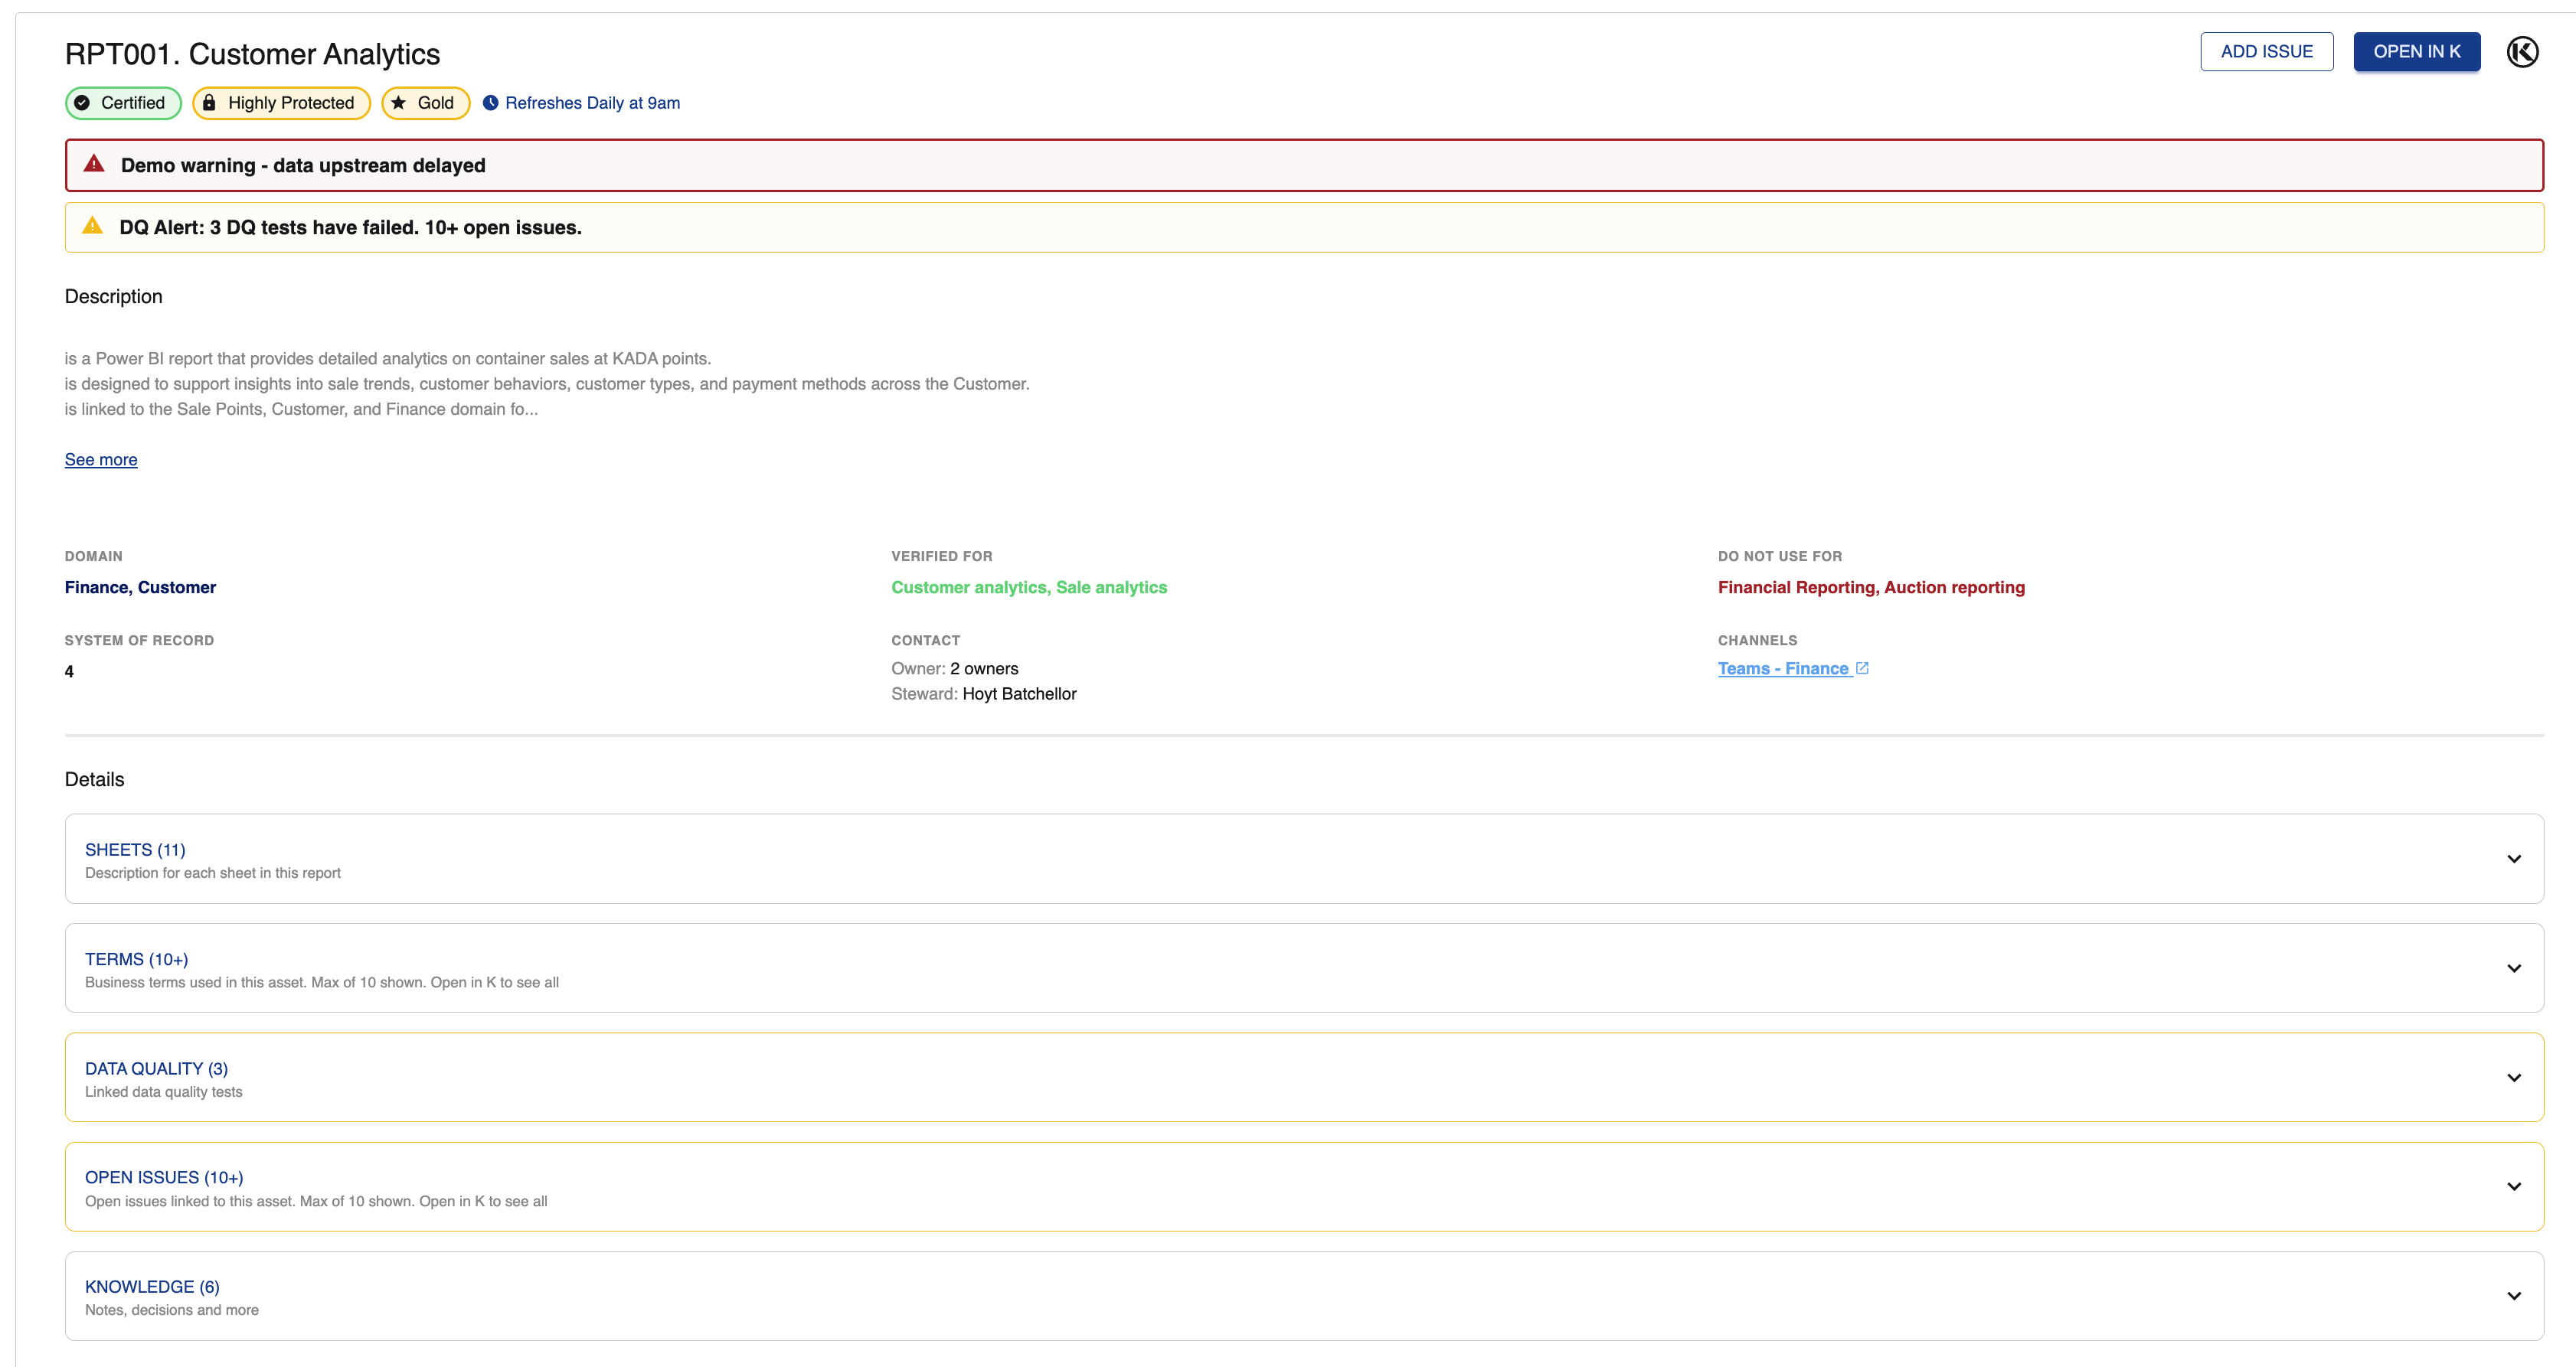Expand the KNOWLEDGE (6) chevron
The height and width of the screenshot is (1367, 2576).
tap(2513, 1296)
